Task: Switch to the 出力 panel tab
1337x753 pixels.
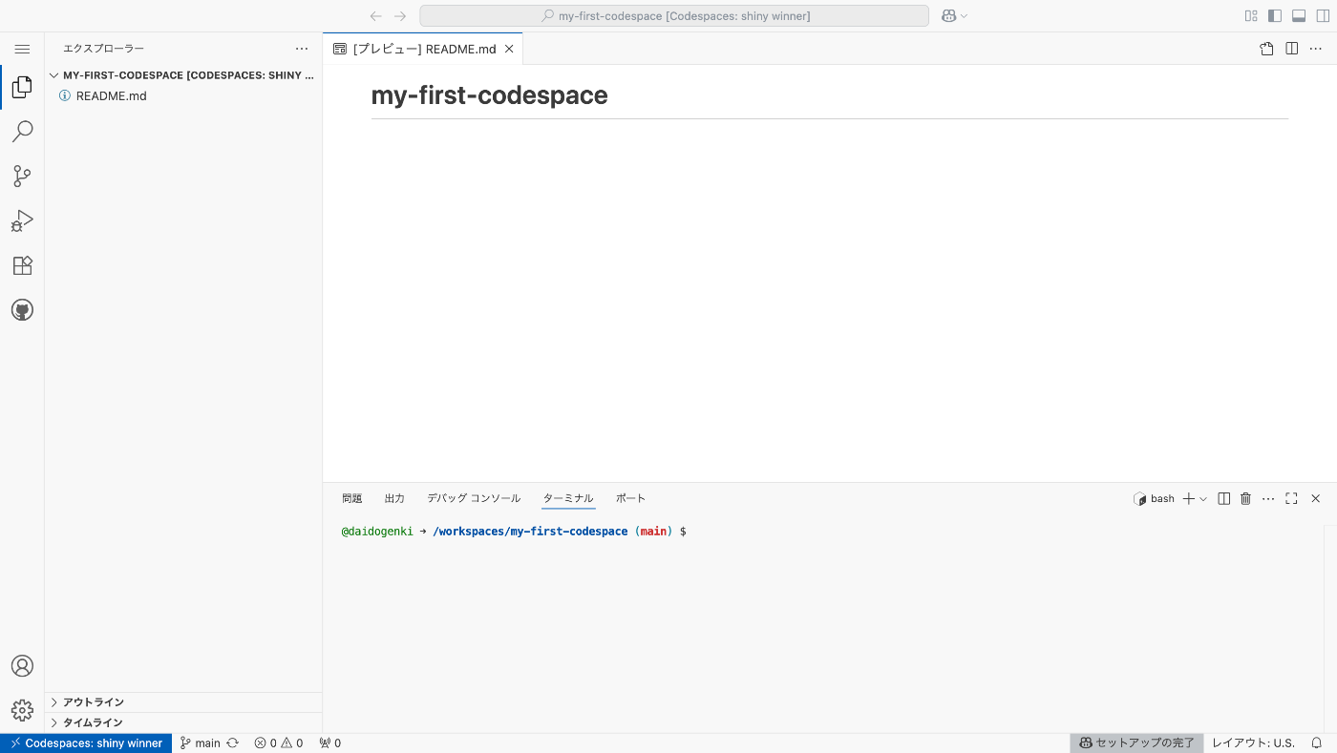Action: pos(394,498)
